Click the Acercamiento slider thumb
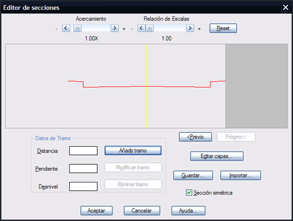This screenshot has height=221, width=293. pos(77,29)
